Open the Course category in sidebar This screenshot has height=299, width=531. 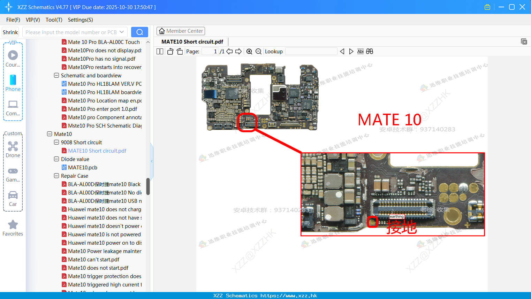[13, 59]
